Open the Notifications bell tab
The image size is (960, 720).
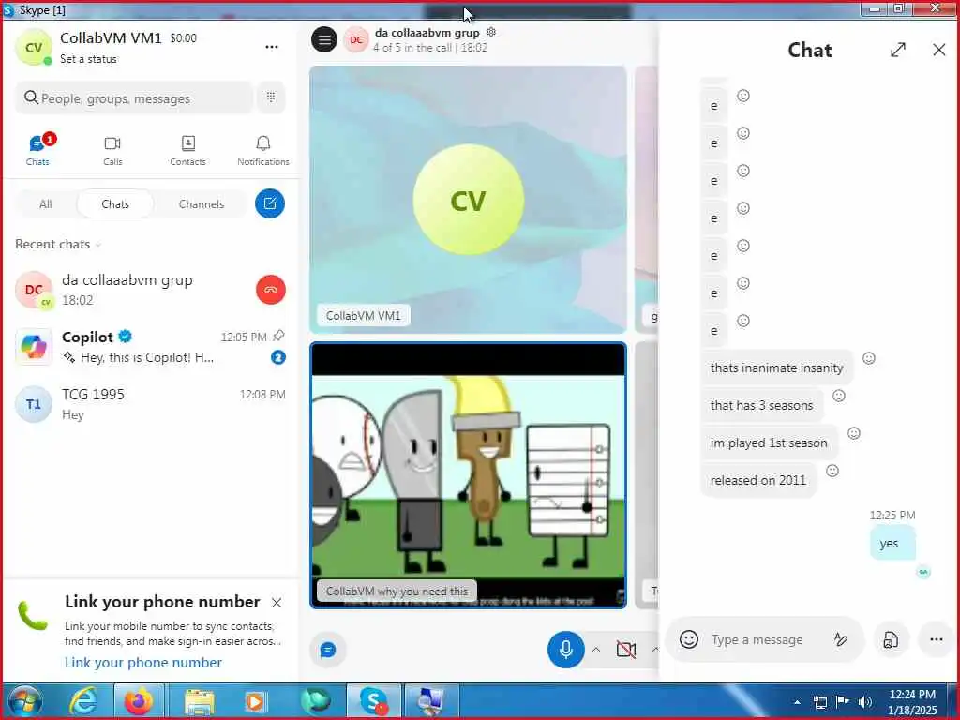[x=263, y=150]
